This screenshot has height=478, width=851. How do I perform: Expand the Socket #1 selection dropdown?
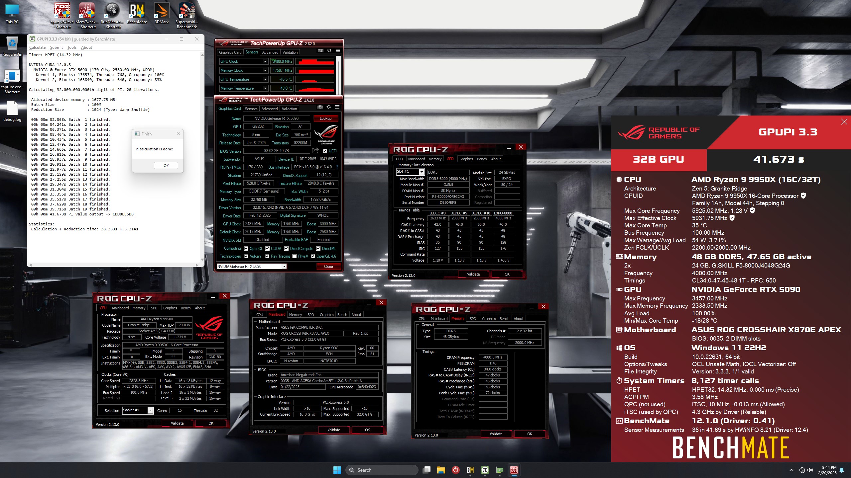pos(150,410)
